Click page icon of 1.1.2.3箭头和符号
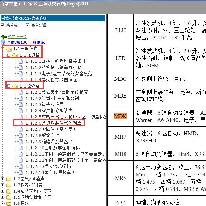 click(21, 105)
